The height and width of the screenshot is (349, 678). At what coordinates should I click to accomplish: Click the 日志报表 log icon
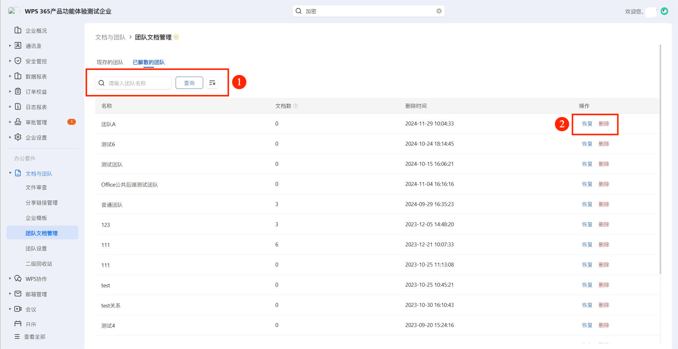point(18,107)
